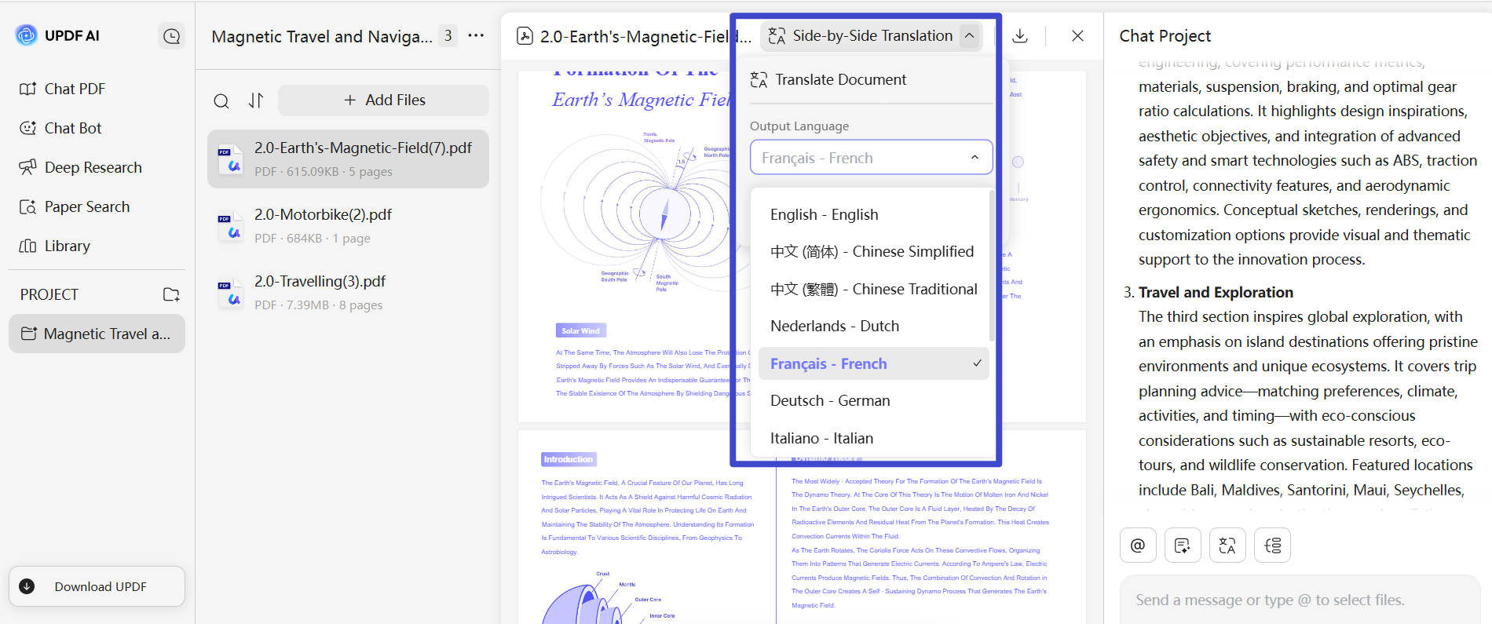Select 2.0-Earth's-Magnetic-Field(7).pdf file
Screen dimensions: 1492x624
point(348,159)
